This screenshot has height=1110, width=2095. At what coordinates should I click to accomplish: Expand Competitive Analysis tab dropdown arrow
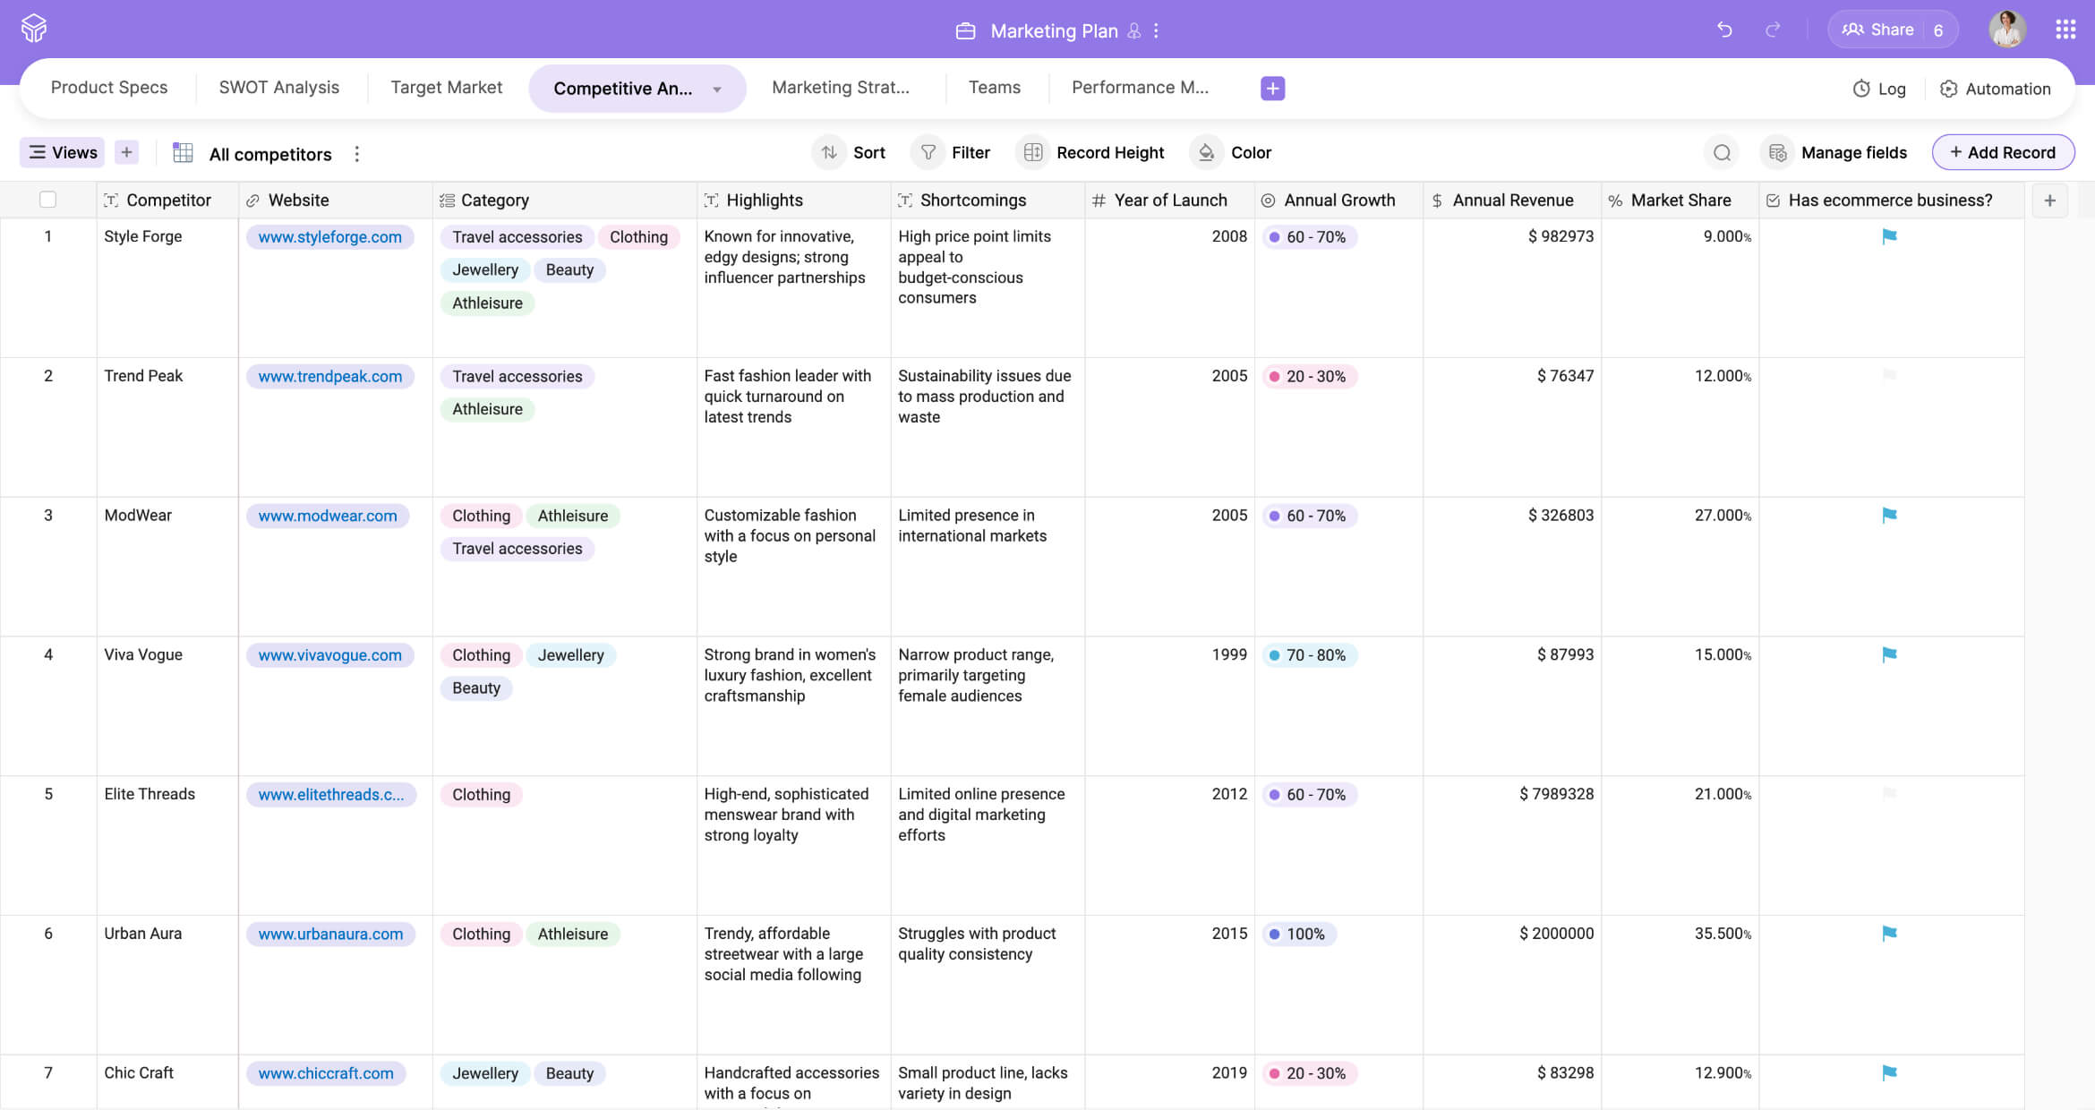717,89
